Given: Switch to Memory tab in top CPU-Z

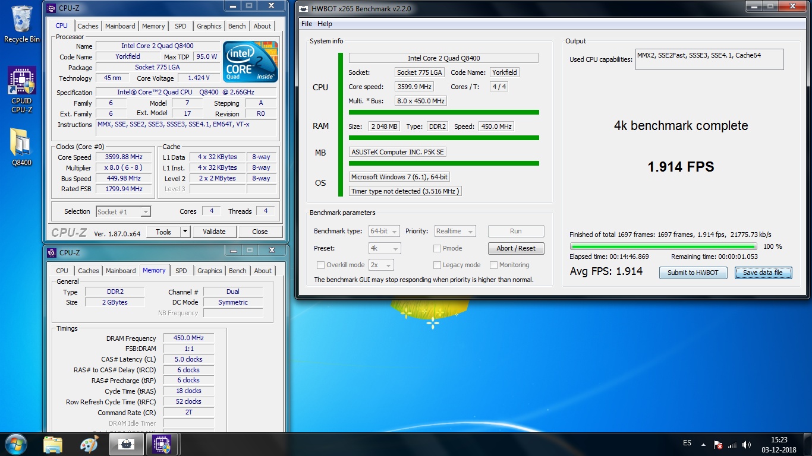Looking at the screenshot, I should point(153,26).
